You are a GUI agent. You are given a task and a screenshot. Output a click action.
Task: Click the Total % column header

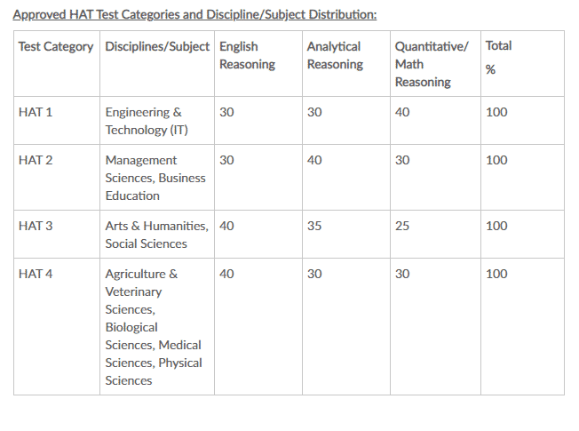coord(498,57)
